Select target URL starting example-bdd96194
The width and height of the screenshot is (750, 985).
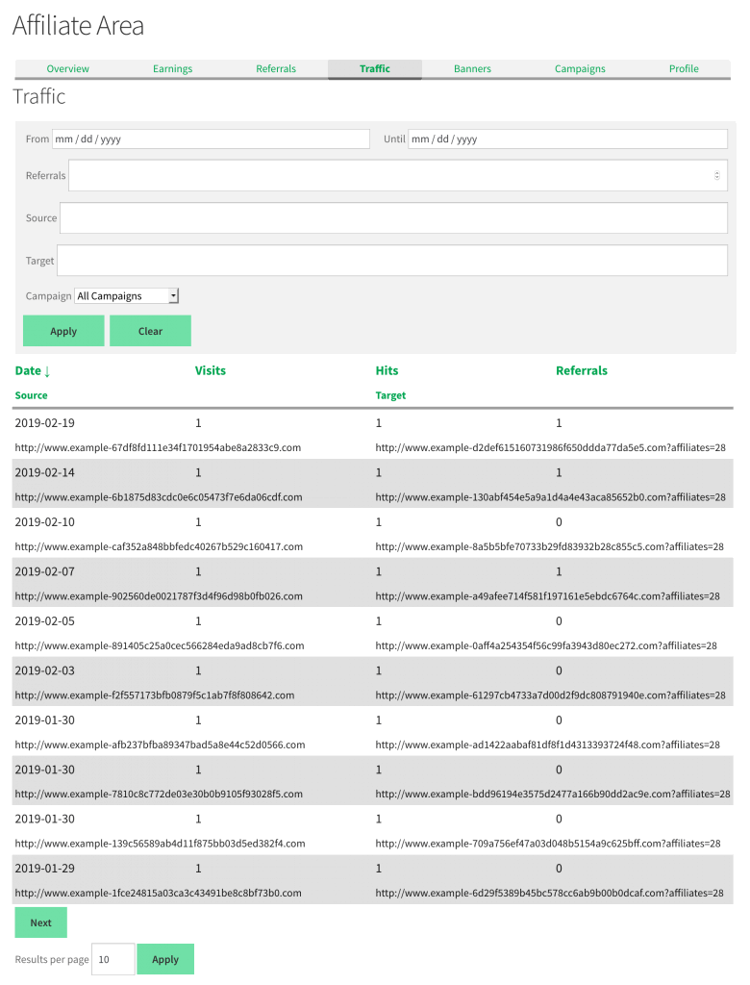553,794
